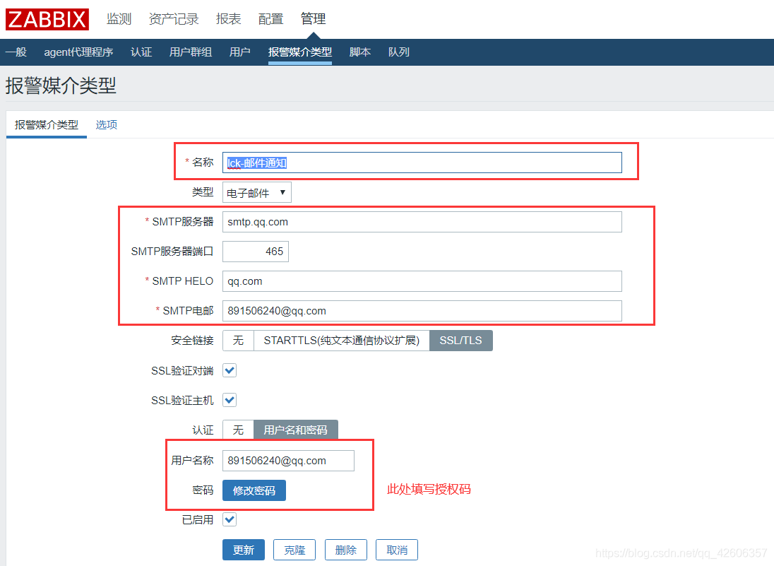Viewport: 774px width, 566px height.
Task: Switch to the 报警媒介类型 form tab
Action: point(47,124)
